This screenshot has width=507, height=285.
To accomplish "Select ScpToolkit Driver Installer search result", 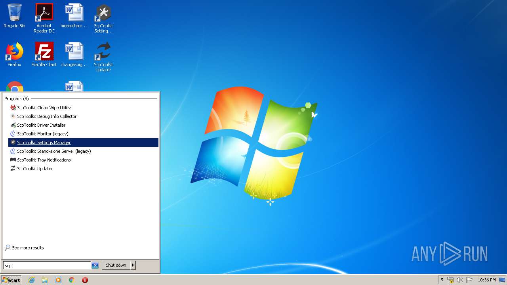I will [x=83, y=125].
